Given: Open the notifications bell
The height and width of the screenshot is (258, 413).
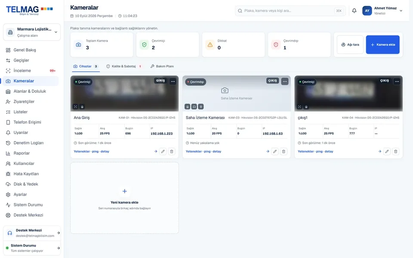Looking at the screenshot, I should (x=354, y=11).
